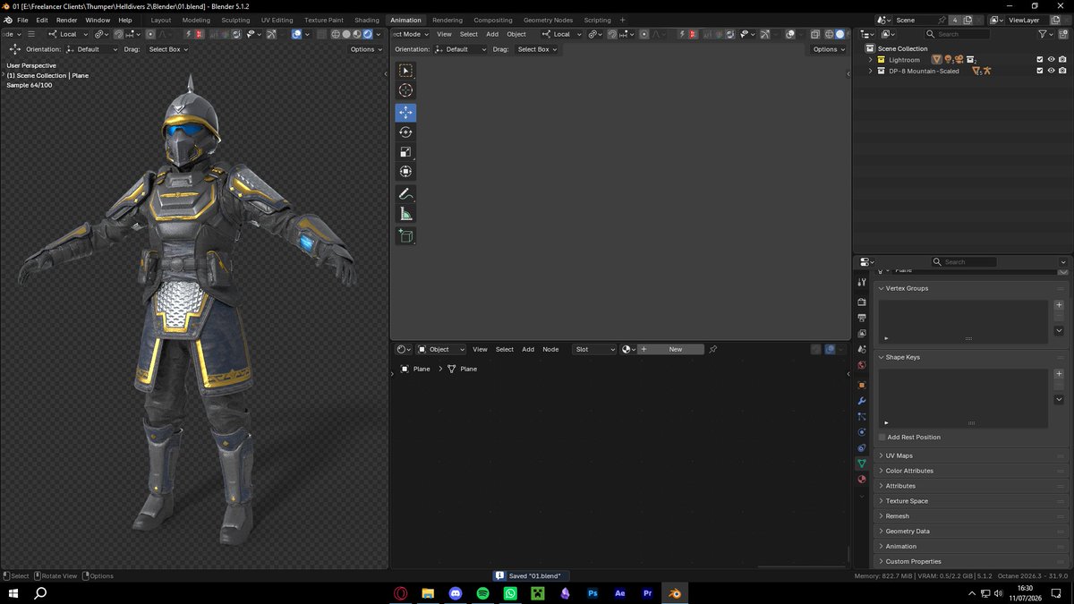The width and height of the screenshot is (1074, 604).
Task: Open the Output properties tab
Action: 862,318
